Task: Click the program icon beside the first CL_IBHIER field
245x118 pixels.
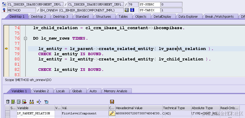Action: coord(4,4)
